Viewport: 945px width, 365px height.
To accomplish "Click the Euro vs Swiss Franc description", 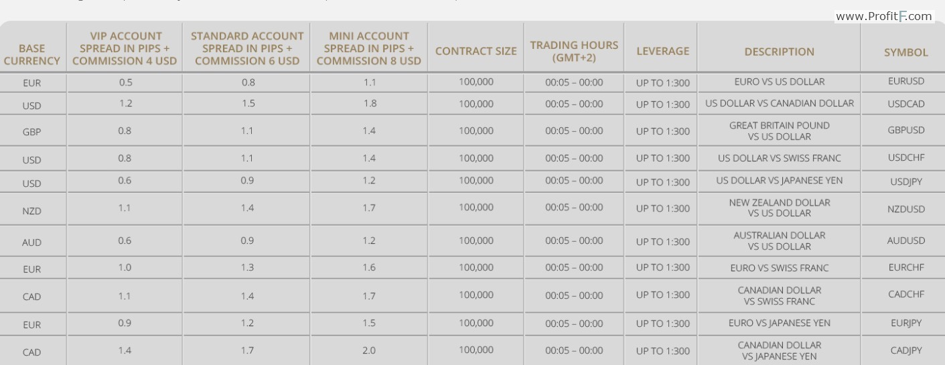I will click(780, 268).
